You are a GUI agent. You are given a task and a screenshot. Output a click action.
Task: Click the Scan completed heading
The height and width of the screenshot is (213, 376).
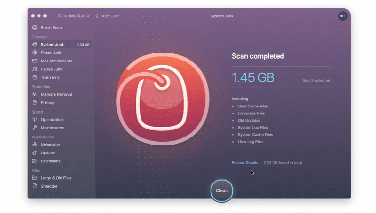258,56
